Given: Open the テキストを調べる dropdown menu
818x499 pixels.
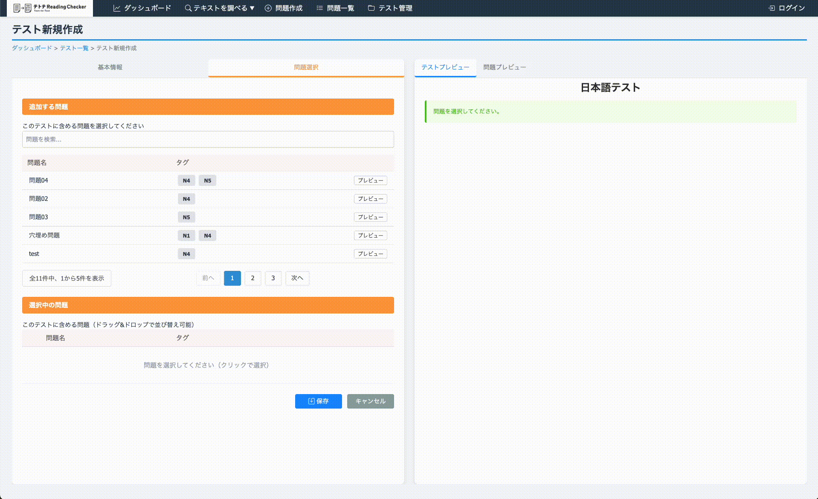Looking at the screenshot, I should [220, 8].
